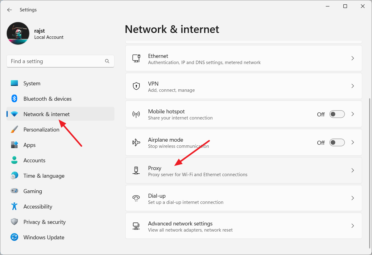Click "View all network adapters, network reset" text
The image size is (372, 255).
coord(190,230)
